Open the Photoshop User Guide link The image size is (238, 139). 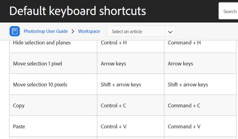coord(46,31)
